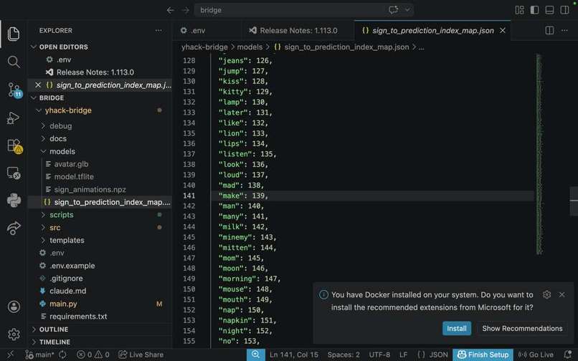Screen dimensions: 578x361
Task: Open main.py in the explorer
Action: tap(100, 304)
